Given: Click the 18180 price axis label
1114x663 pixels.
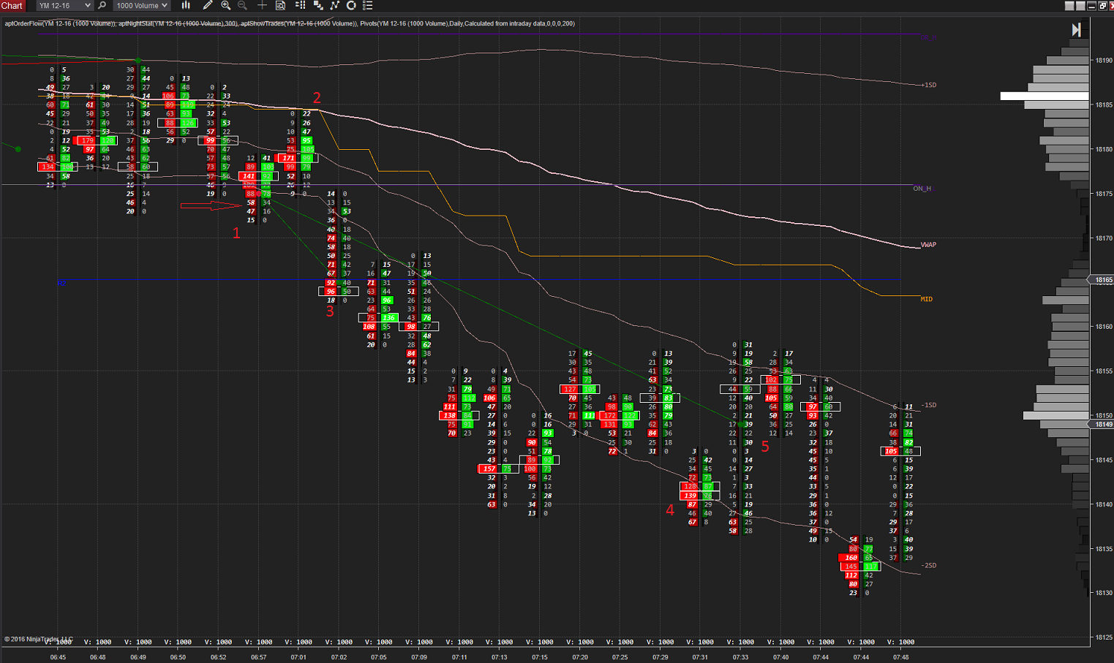Looking at the screenshot, I should point(1104,149).
